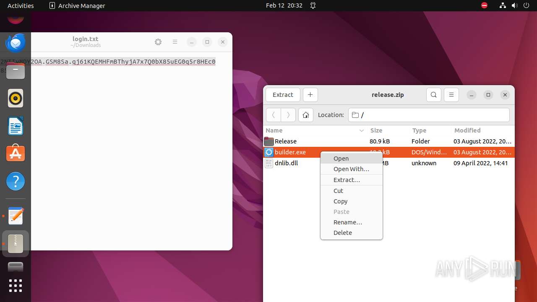
Task: Minimize the release.zip window
Action: coord(472,95)
